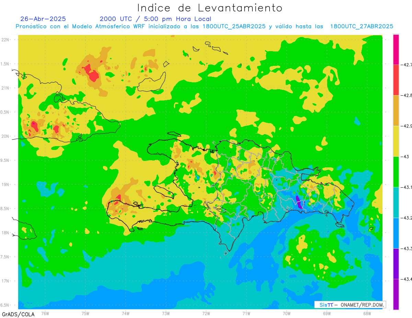Click the 'GrADS/COLA' credit label

click(18, 314)
